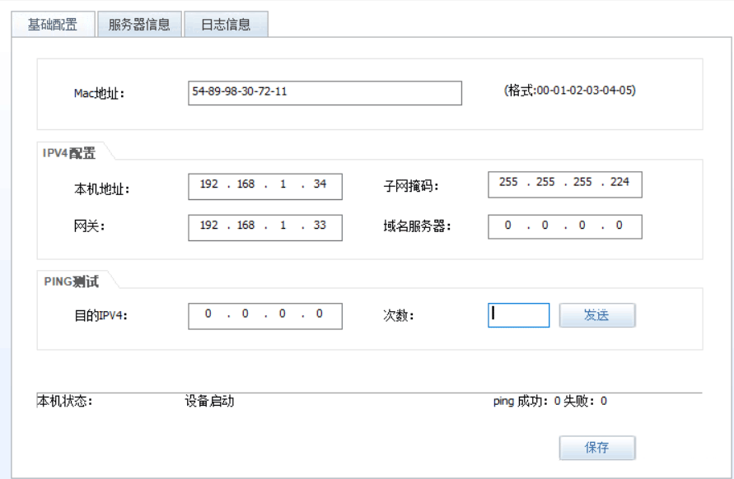Click the first 0 octet in 域名服务器

click(508, 225)
